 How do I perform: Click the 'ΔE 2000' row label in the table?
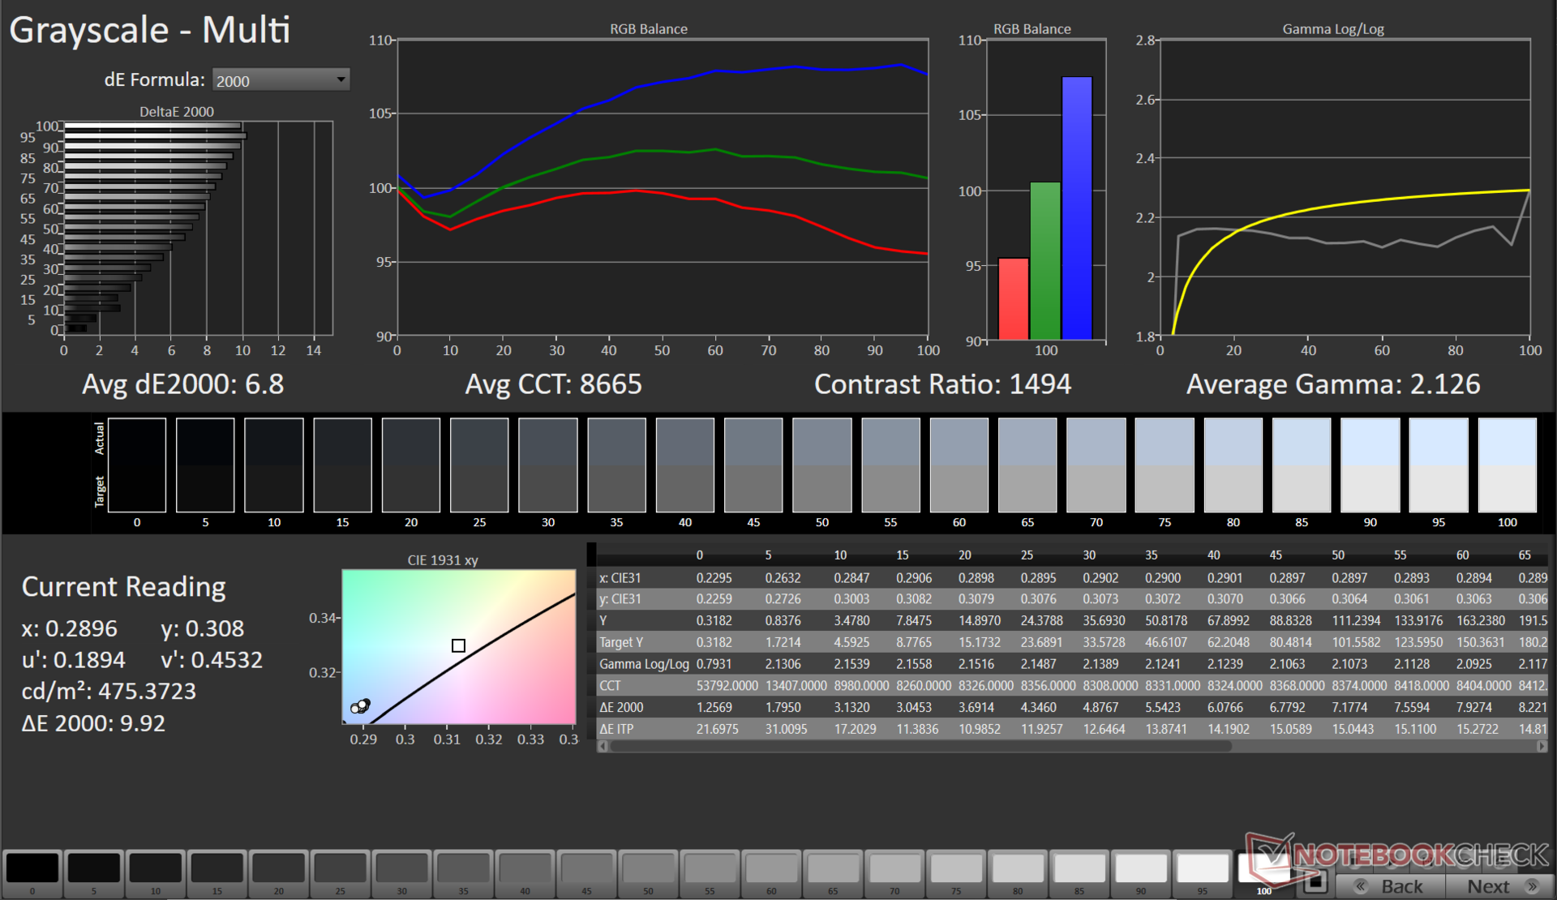(x=621, y=707)
